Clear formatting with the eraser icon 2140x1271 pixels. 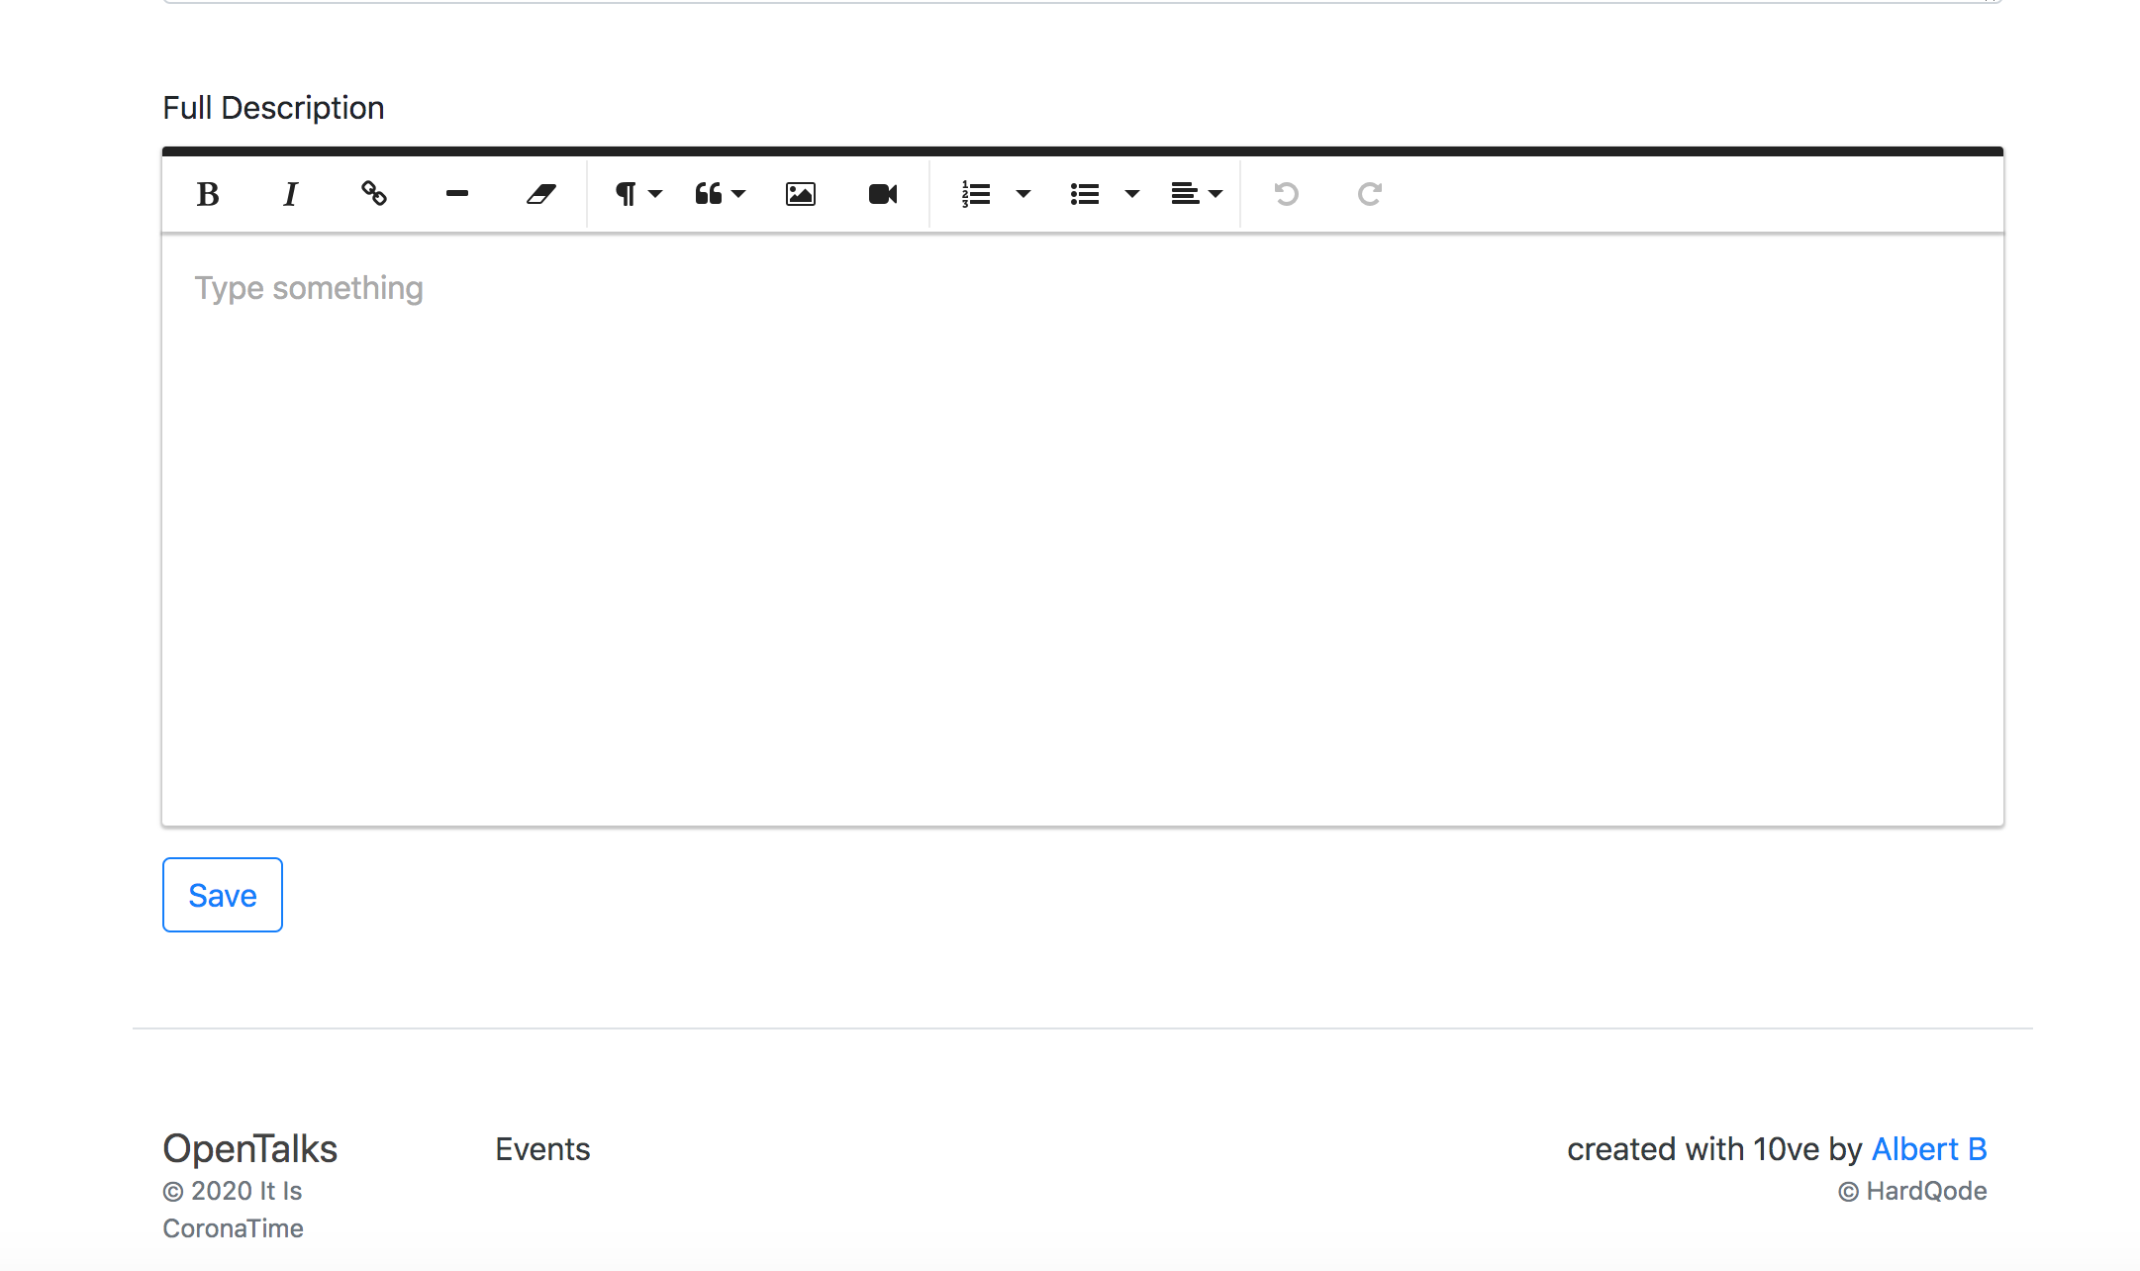pos(540,194)
